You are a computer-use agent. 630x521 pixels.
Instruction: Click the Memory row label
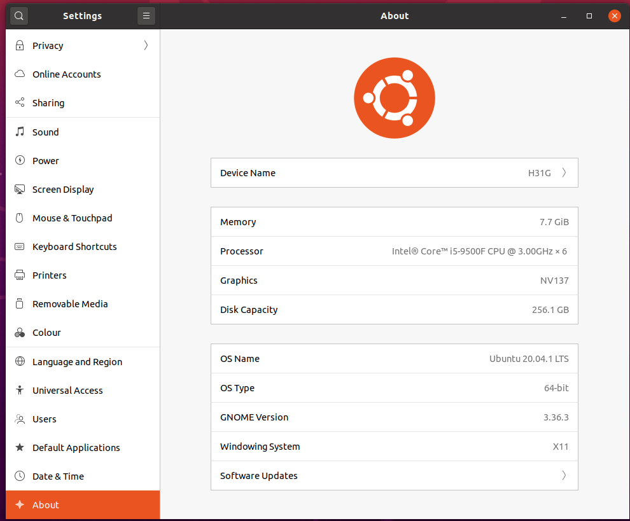coord(238,222)
